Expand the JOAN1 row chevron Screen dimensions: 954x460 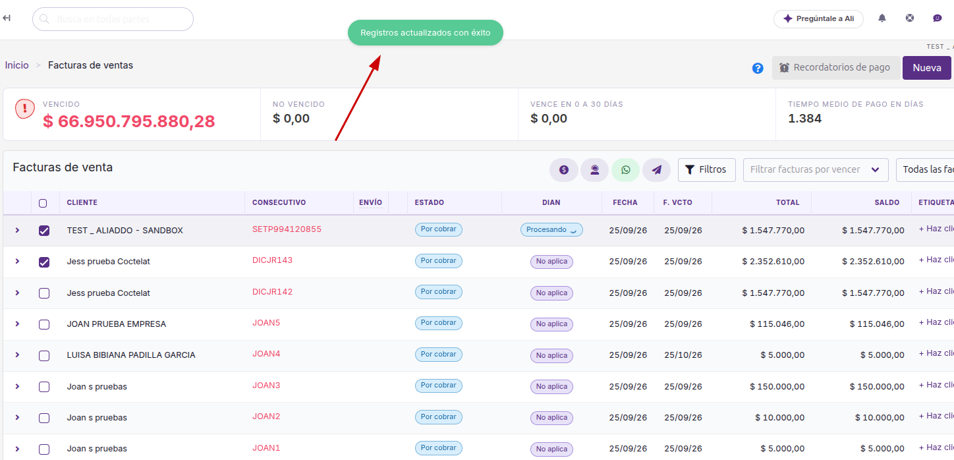tap(17, 448)
